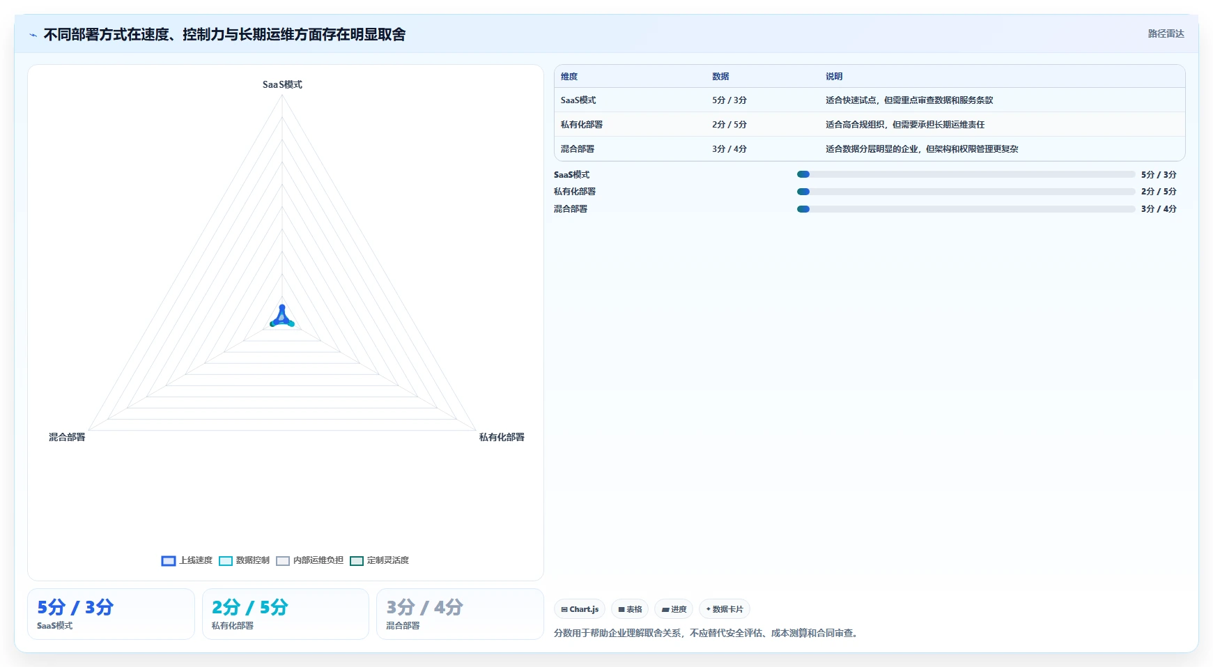Toggle the 内部运维负担 legend swatch
This screenshot has width=1213, height=667.
(x=283, y=561)
